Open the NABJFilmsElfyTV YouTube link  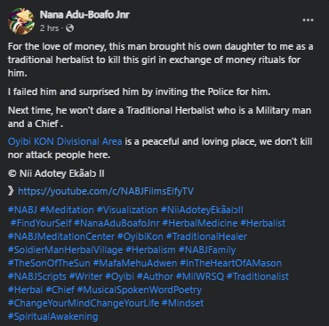(x=106, y=191)
